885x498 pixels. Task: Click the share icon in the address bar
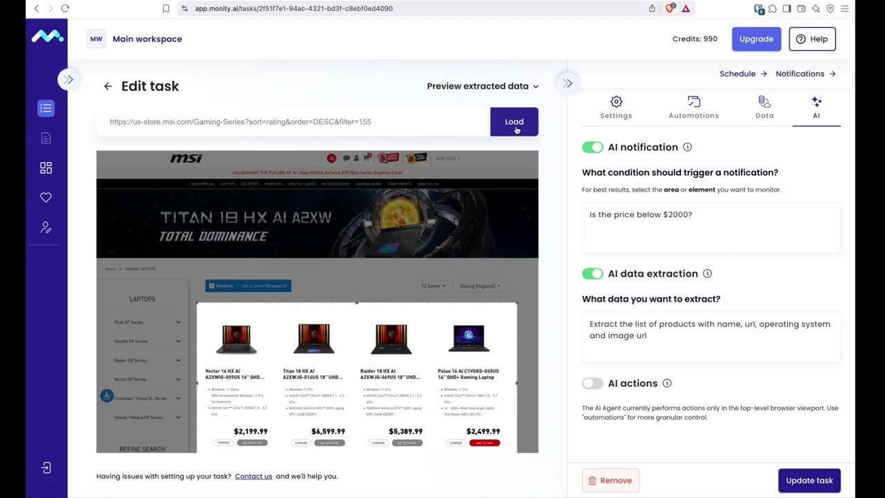(x=652, y=8)
